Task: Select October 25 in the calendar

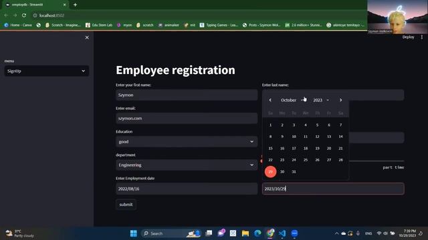Action: (x=306, y=160)
